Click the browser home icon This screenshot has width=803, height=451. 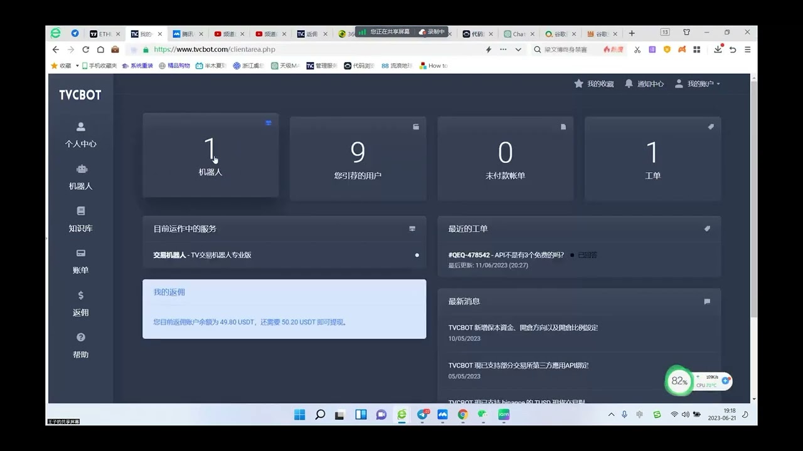coord(100,49)
